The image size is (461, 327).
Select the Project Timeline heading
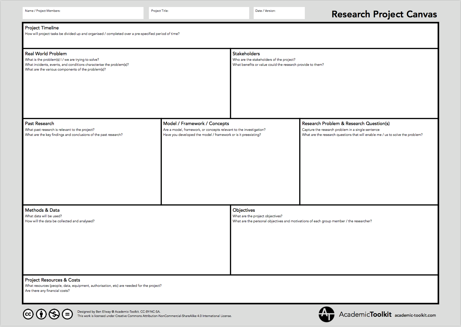pos(42,28)
